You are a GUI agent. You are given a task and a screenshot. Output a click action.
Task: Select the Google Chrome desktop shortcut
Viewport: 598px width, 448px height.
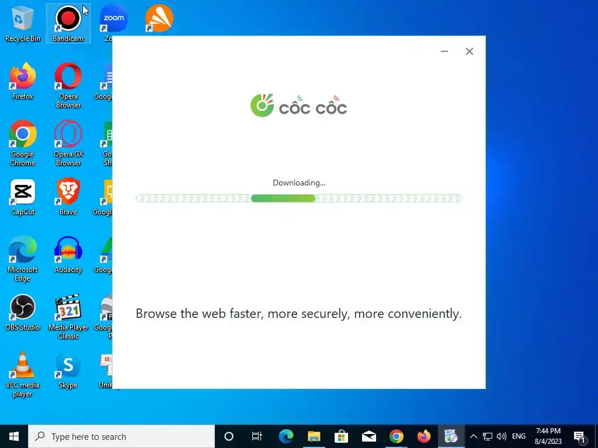click(x=23, y=143)
